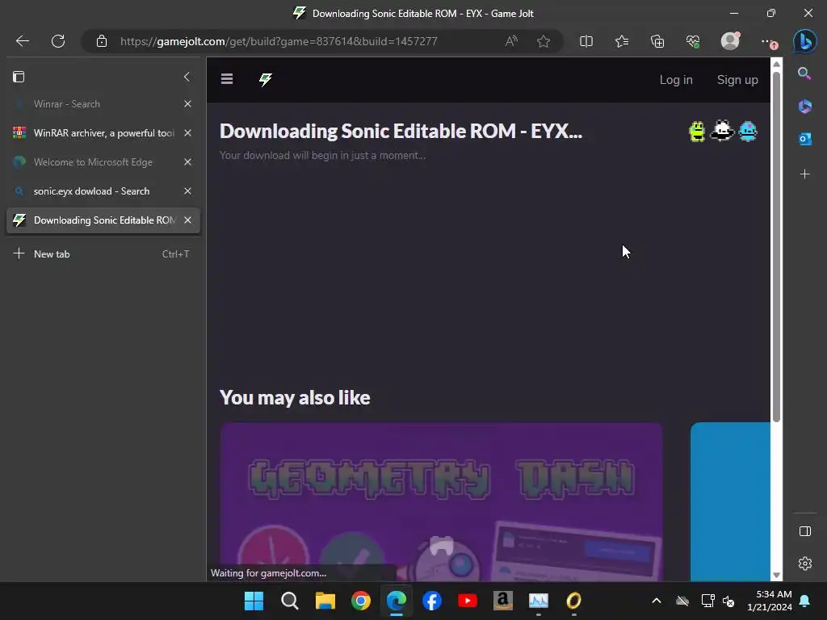Open Bing Copilot sidebar button
Image resolution: width=827 pixels, height=620 pixels.
(x=805, y=41)
